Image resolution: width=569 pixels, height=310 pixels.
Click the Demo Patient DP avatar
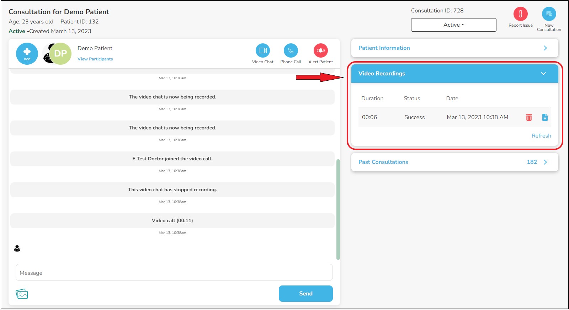click(60, 54)
